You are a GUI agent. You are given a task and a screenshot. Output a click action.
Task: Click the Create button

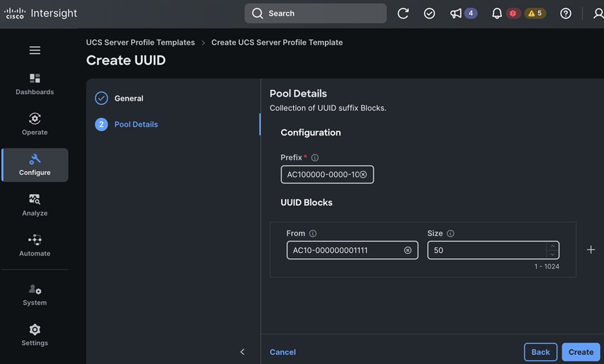(581, 352)
